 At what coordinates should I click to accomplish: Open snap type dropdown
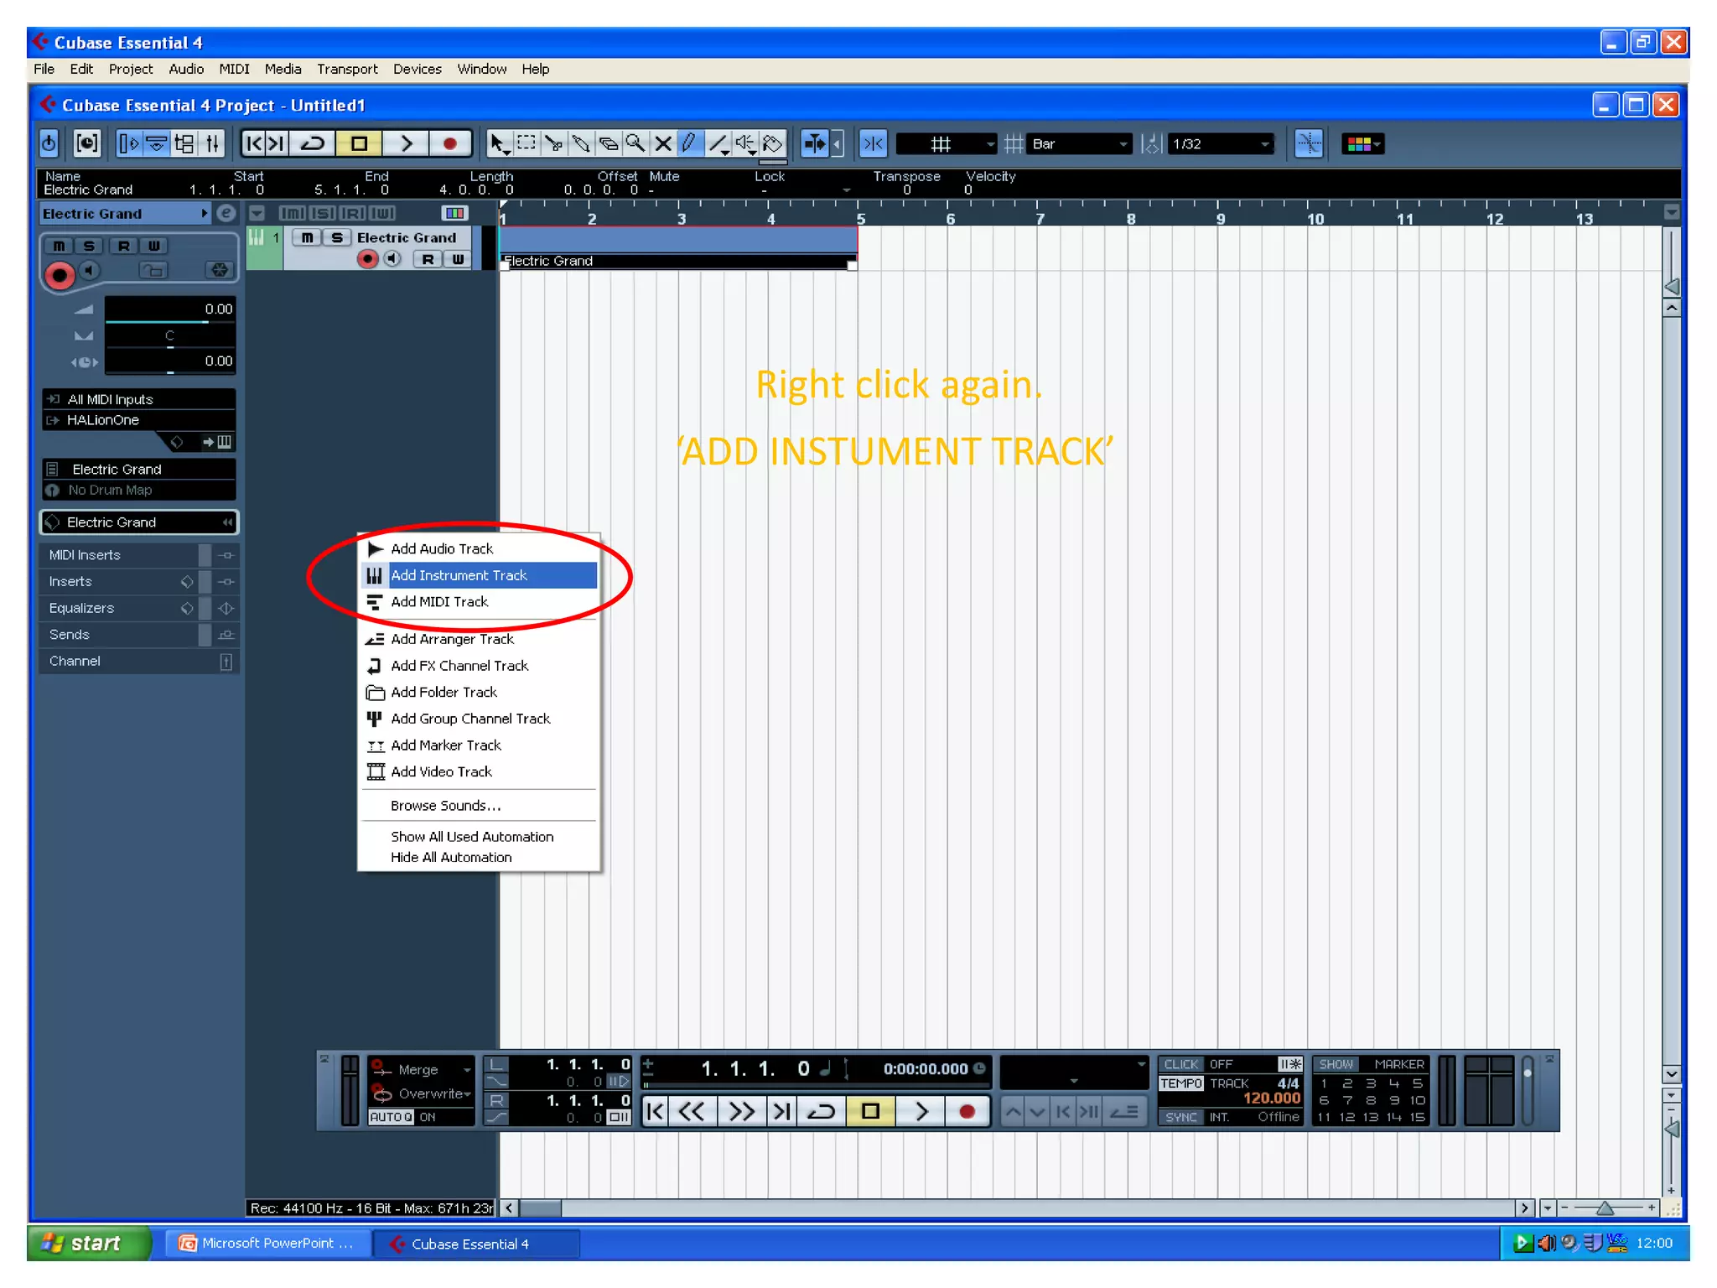pyautogui.click(x=947, y=144)
